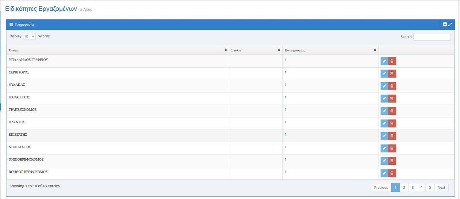Open Καταγραφέας link 1 for ΝΗΠΙΟΒΡΕΦΟΚΟΜΟΣ
The width and height of the screenshot is (460, 199).
click(286, 159)
